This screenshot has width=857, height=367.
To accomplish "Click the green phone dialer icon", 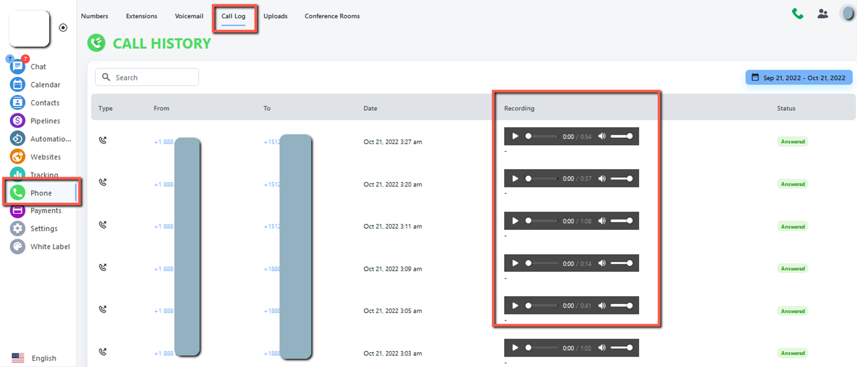I will click(797, 14).
